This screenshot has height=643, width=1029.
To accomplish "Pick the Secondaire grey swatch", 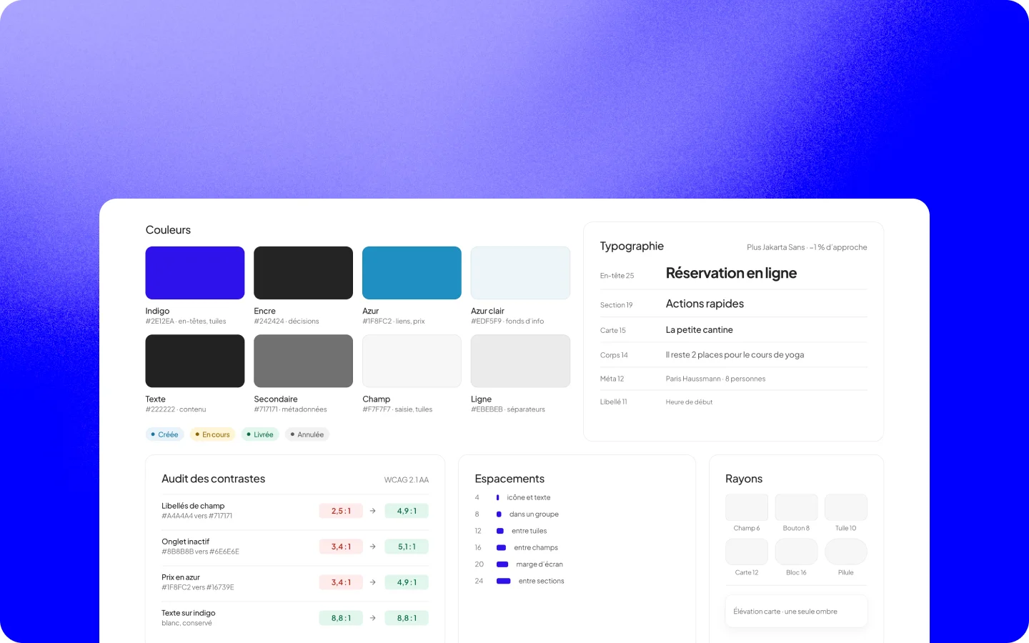I will [x=303, y=361].
